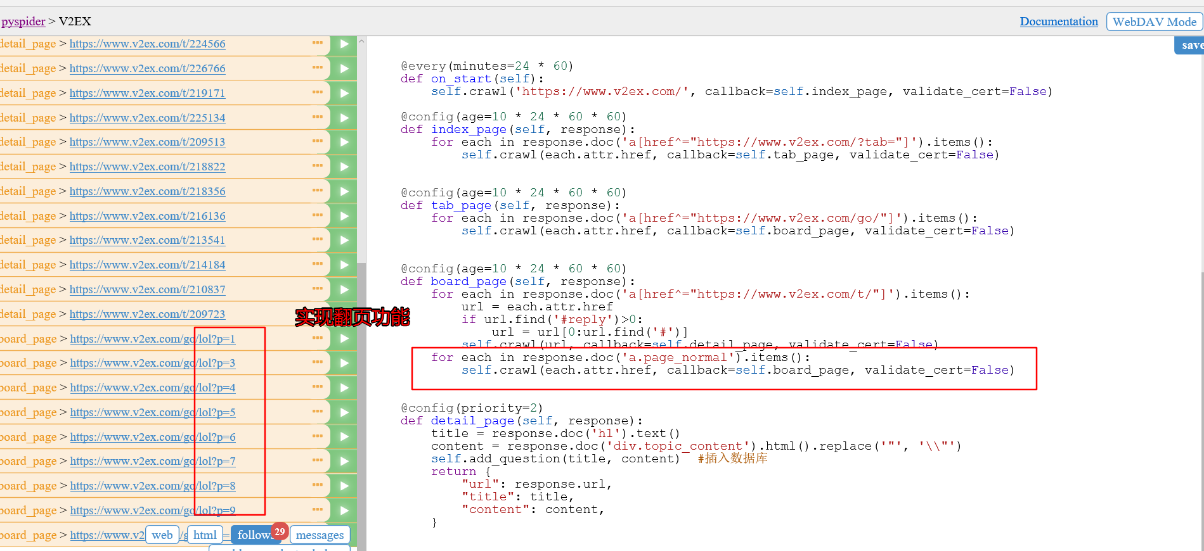Click the def index_page(self, response) line
The width and height of the screenshot is (1204, 551).
[x=518, y=129]
